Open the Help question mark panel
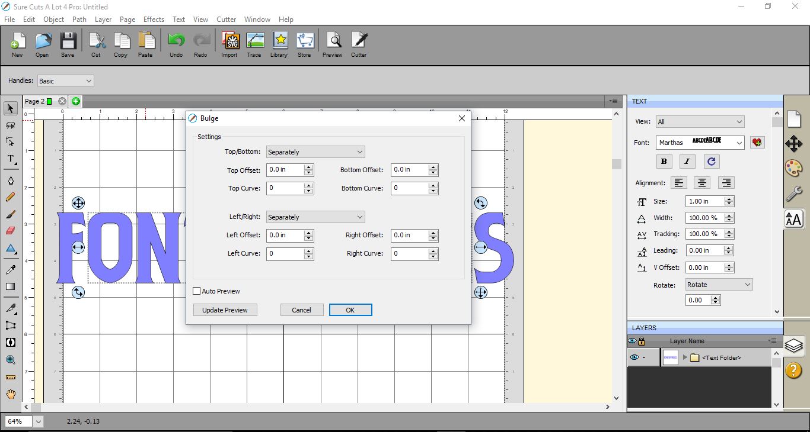Viewport: 810px width, 432px height. tap(794, 370)
